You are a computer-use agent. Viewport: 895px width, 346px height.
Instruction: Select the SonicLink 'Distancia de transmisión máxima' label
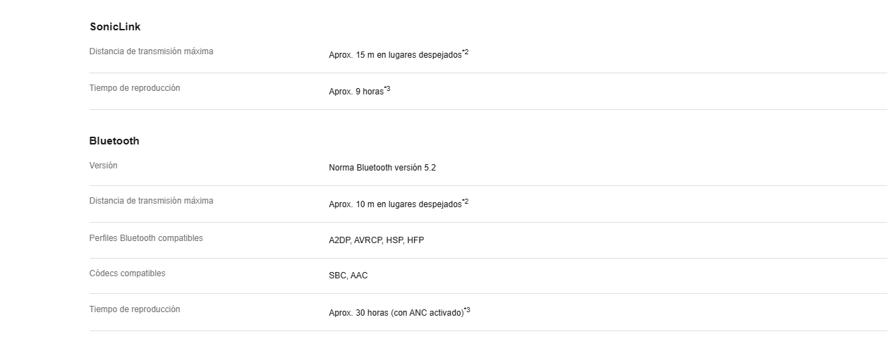pyautogui.click(x=151, y=51)
